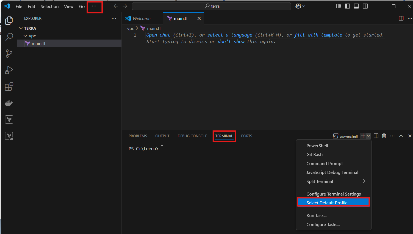
Task: Open the Source Control view icon
Action: (9, 54)
